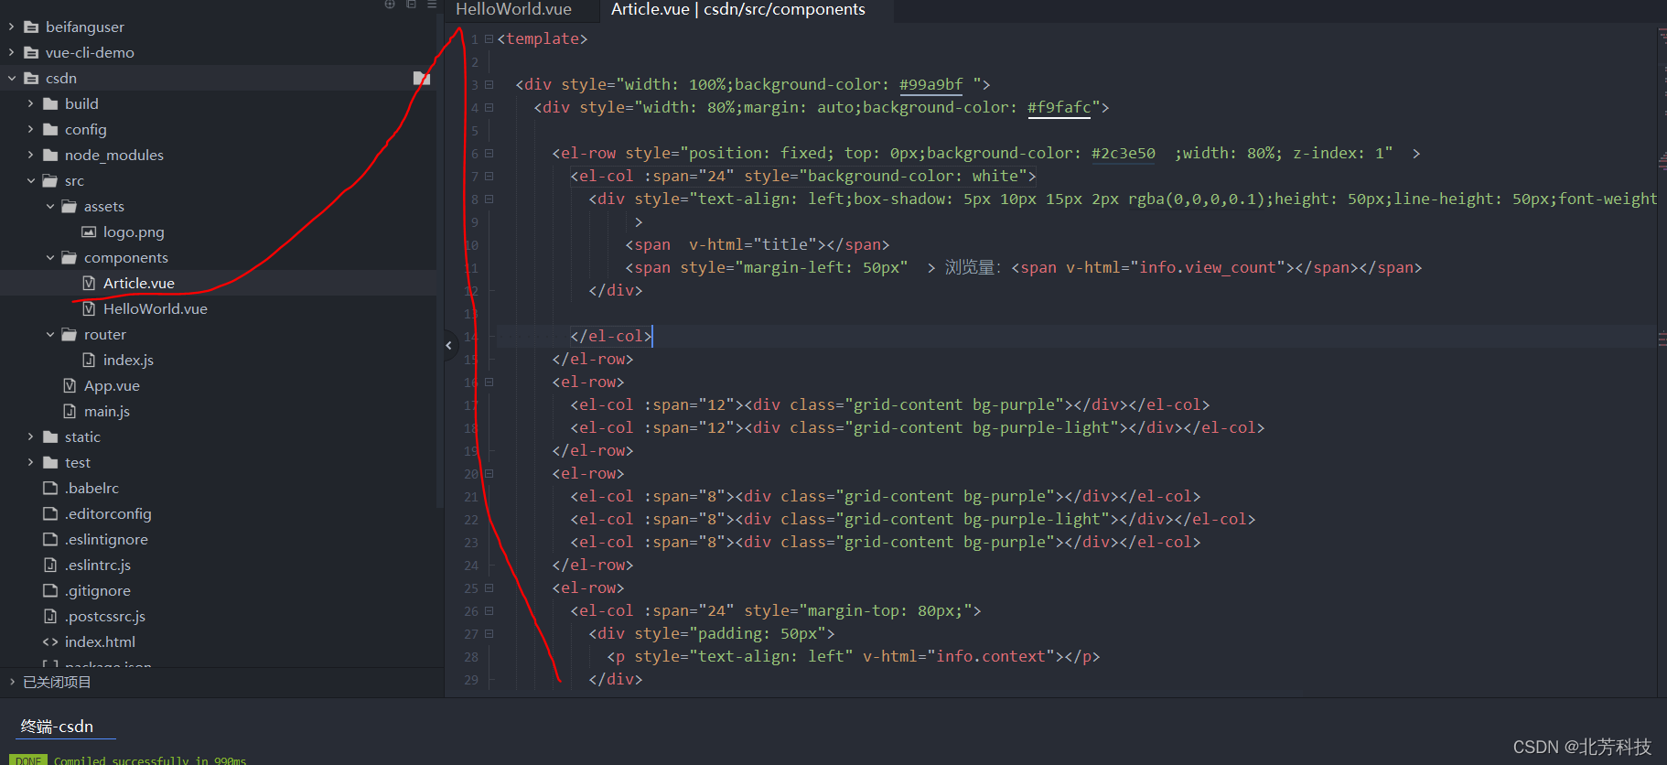Click the .postcssrc.js file icon
The image size is (1667, 765).
(50, 617)
